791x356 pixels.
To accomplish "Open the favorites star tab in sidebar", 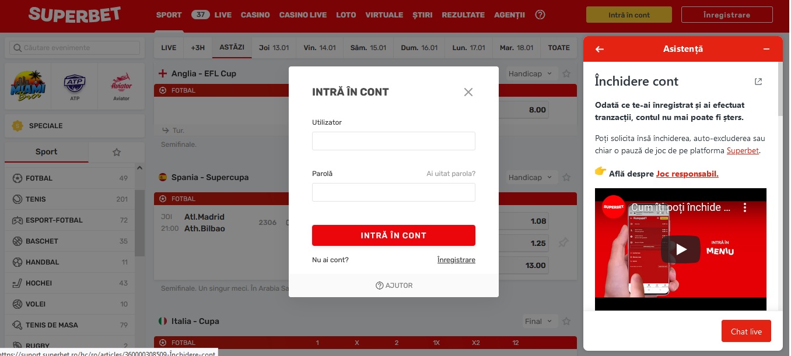I will (x=117, y=152).
